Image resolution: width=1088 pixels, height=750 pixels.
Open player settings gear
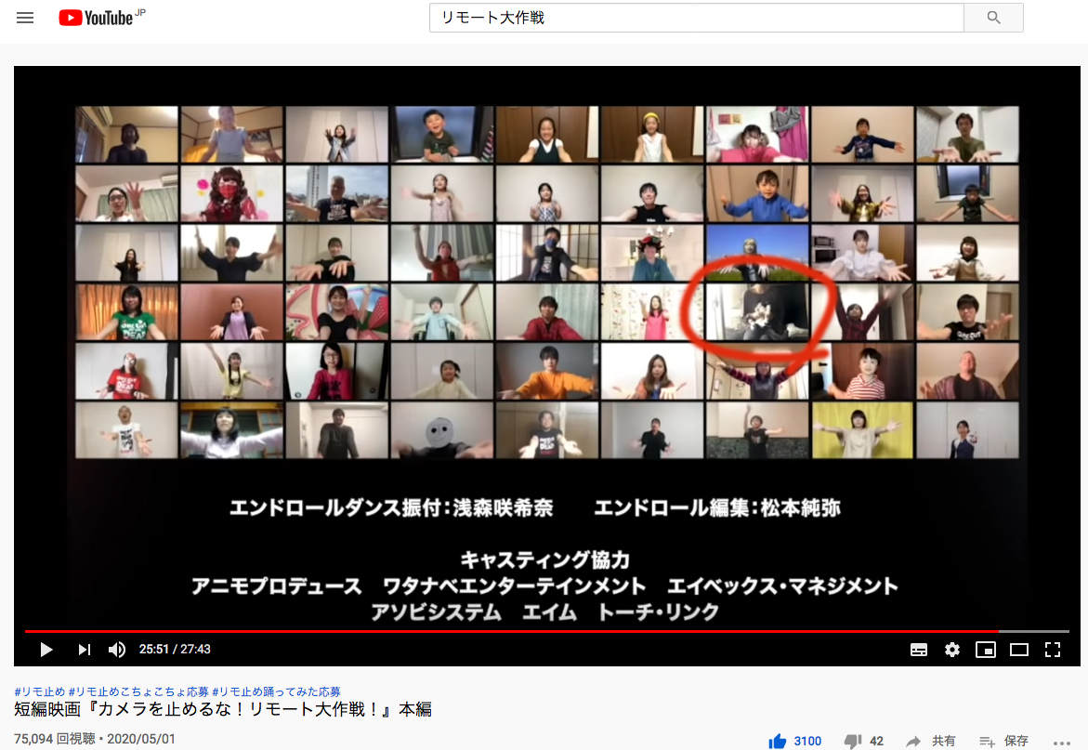[952, 650]
